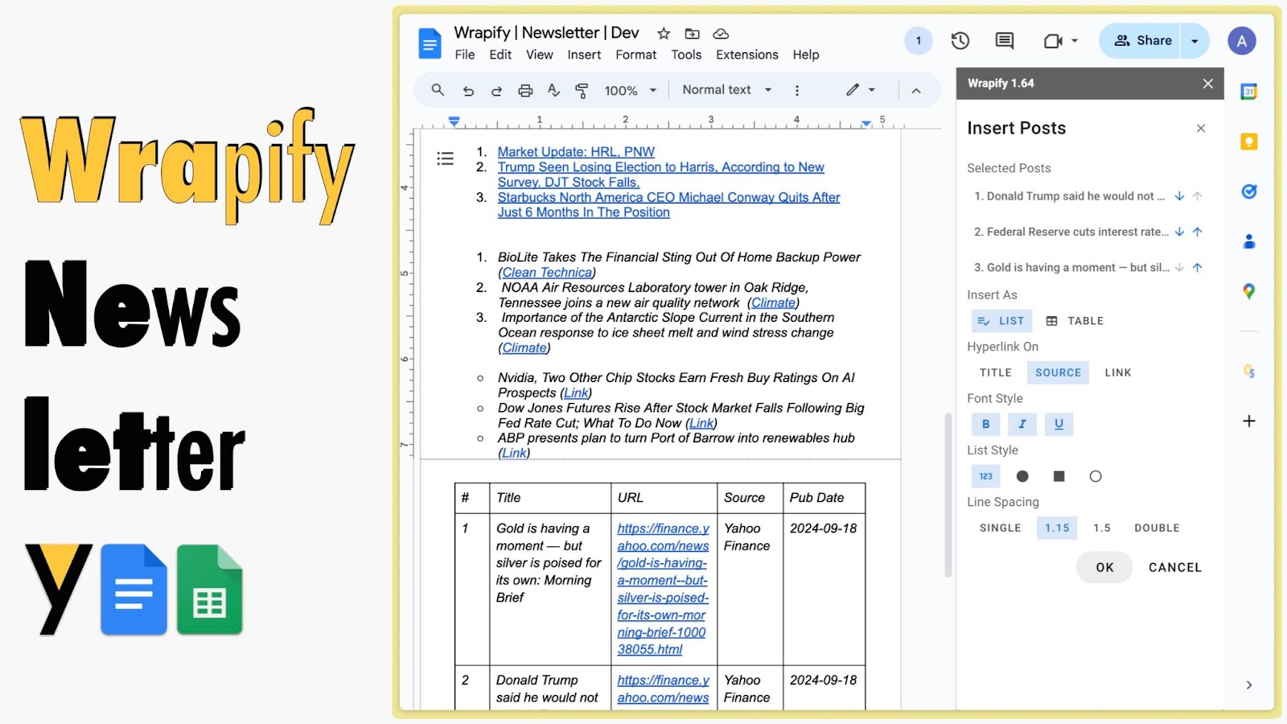Viewport: 1287px width, 724px height.
Task: Click the Google Docs home icon
Action: click(x=430, y=43)
